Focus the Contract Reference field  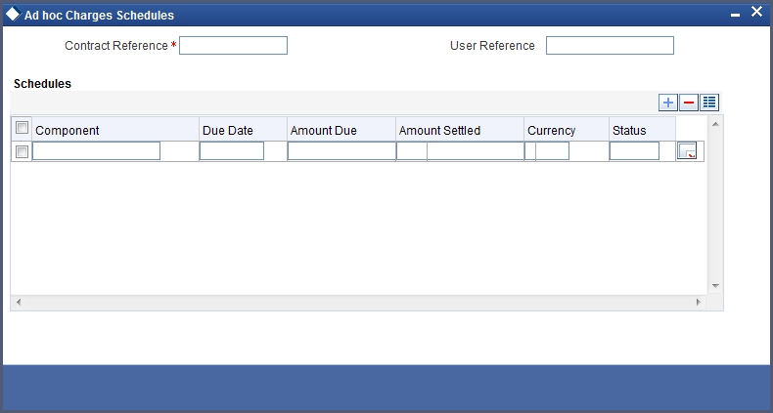[233, 45]
